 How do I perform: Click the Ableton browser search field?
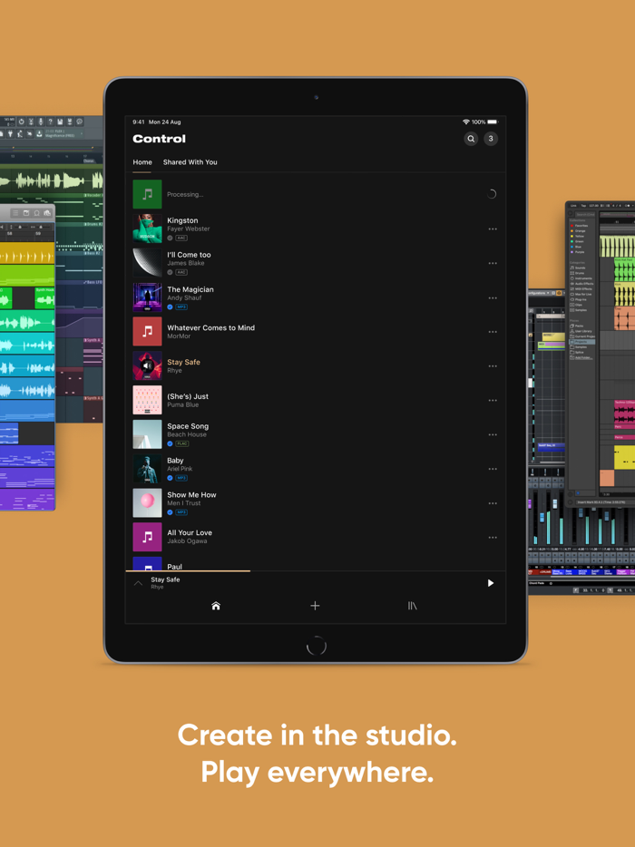pyautogui.click(x=585, y=214)
